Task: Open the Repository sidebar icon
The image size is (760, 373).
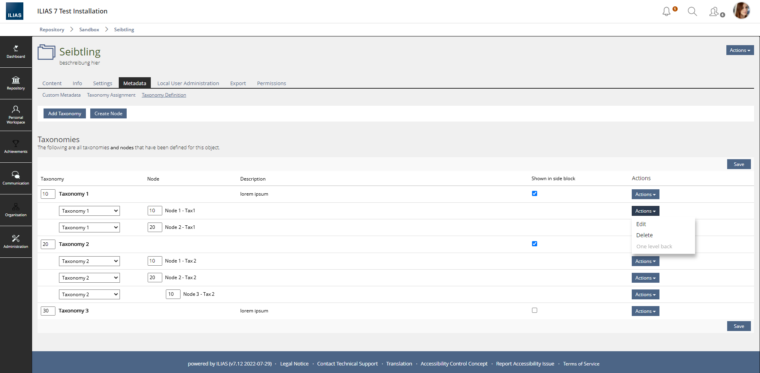Action: click(x=16, y=83)
